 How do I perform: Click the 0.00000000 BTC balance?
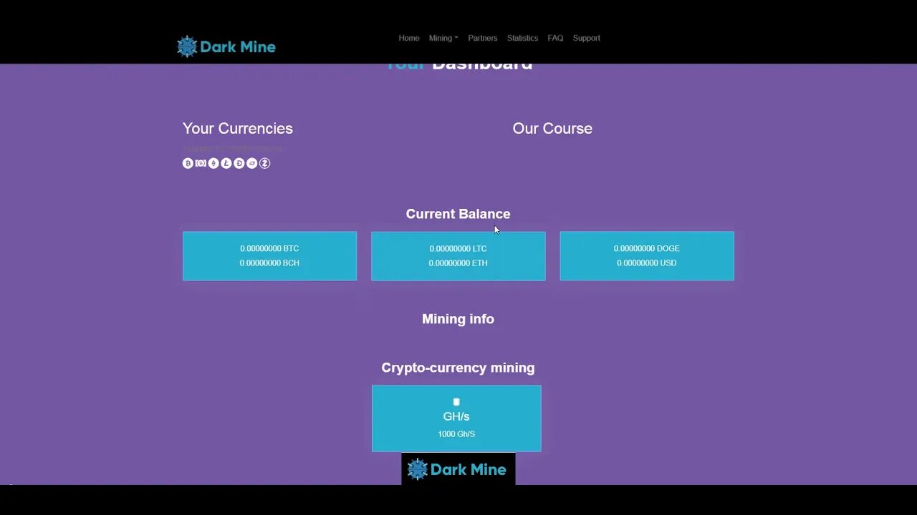269,248
